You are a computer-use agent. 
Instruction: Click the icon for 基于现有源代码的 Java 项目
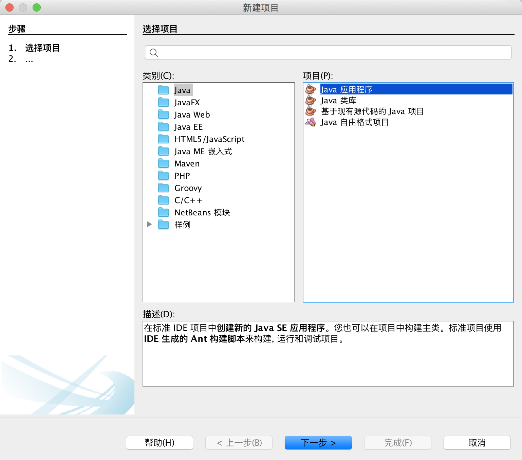311,111
